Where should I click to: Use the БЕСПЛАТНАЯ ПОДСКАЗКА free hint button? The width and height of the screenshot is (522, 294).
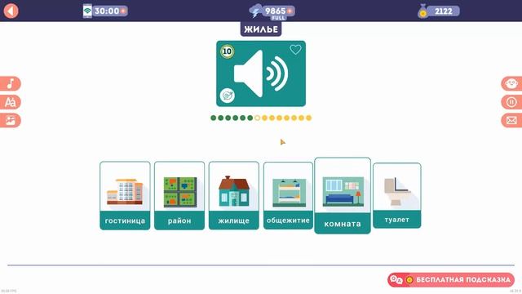coord(451,279)
